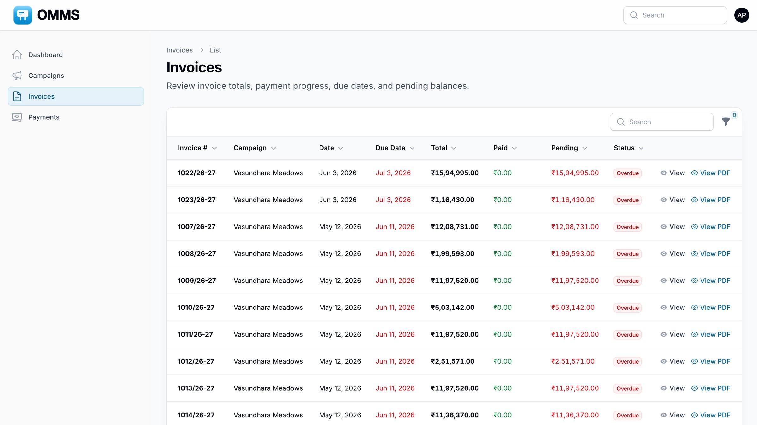
Task: View invoice 1012/26-27
Action: tap(672, 361)
